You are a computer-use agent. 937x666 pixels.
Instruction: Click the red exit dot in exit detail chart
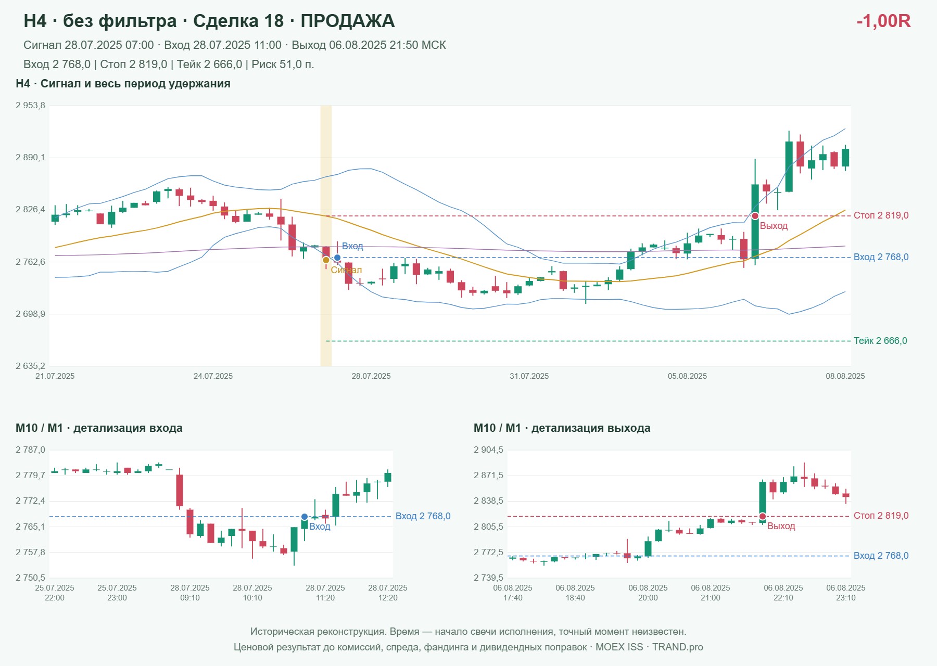pyautogui.click(x=763, y=516)
